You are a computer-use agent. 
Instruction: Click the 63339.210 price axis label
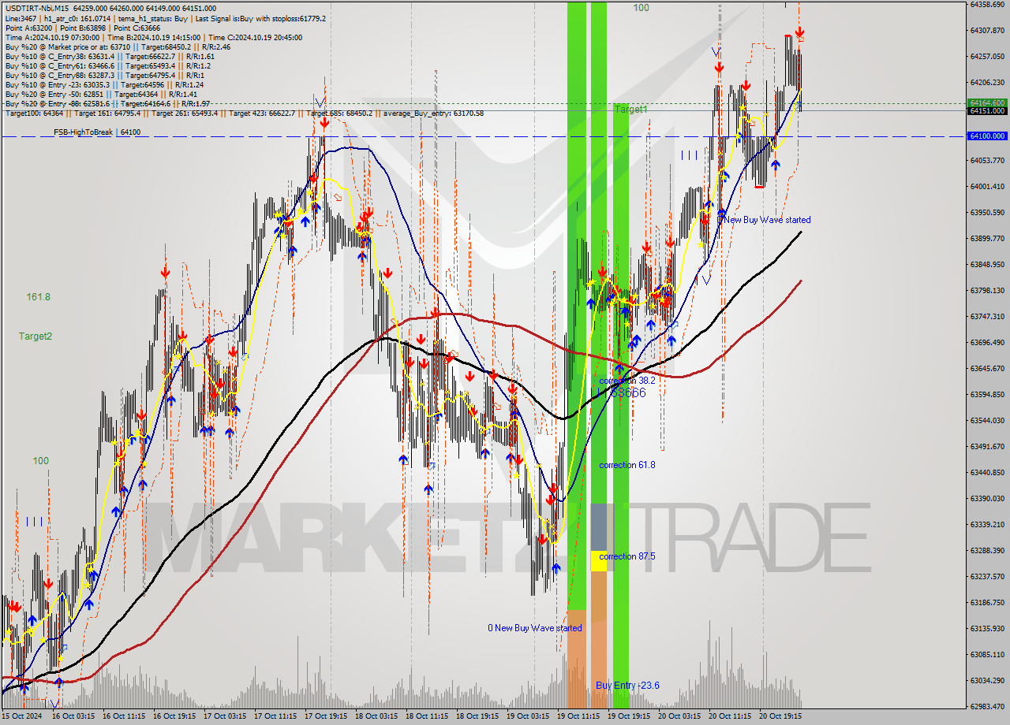coord(987,524)
